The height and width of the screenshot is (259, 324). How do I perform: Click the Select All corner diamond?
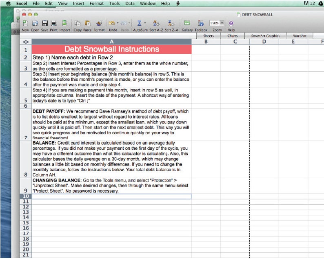pos(26,42)
